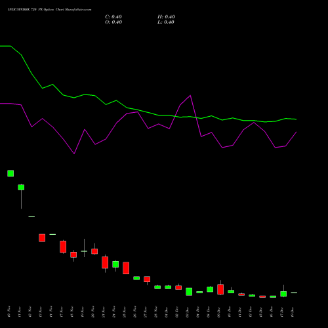
Task: Click the green candle with long lower wick, 11 Nov
Action: point(21,188)
